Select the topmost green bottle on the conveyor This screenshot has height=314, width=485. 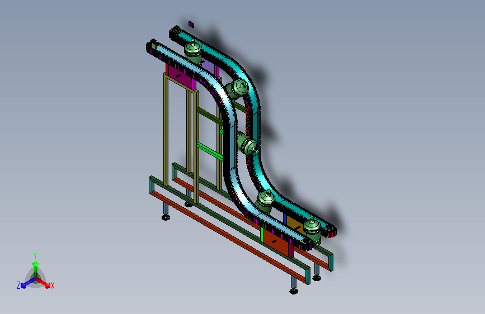click(193, 51)
